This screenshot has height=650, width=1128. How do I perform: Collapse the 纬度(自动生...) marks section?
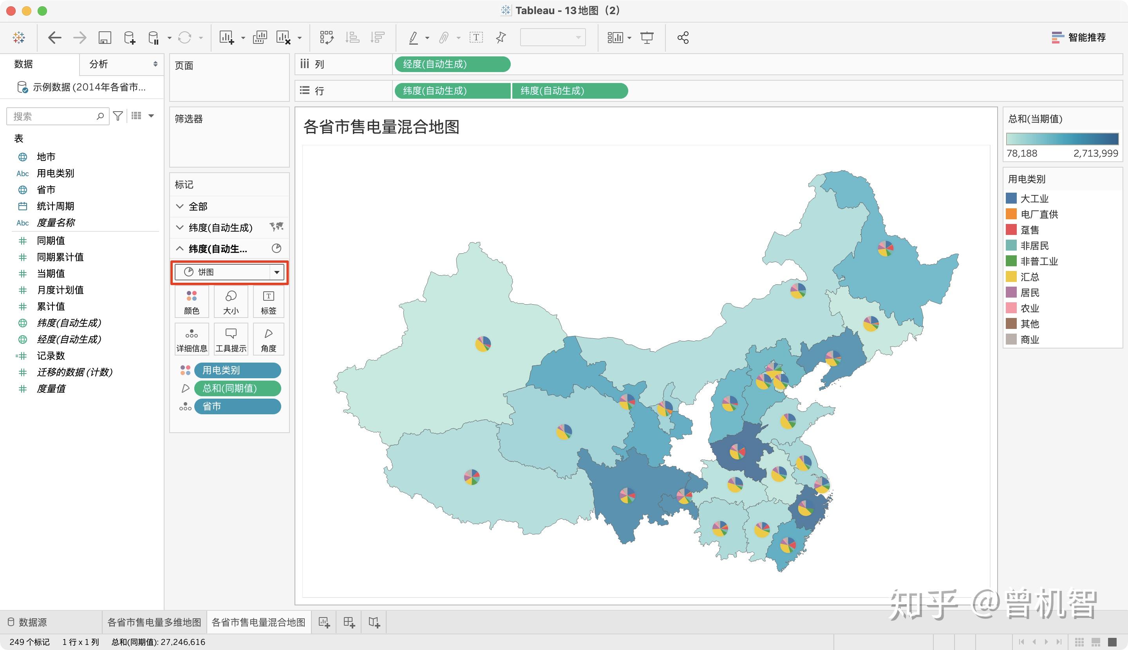(x=180, y=249)
